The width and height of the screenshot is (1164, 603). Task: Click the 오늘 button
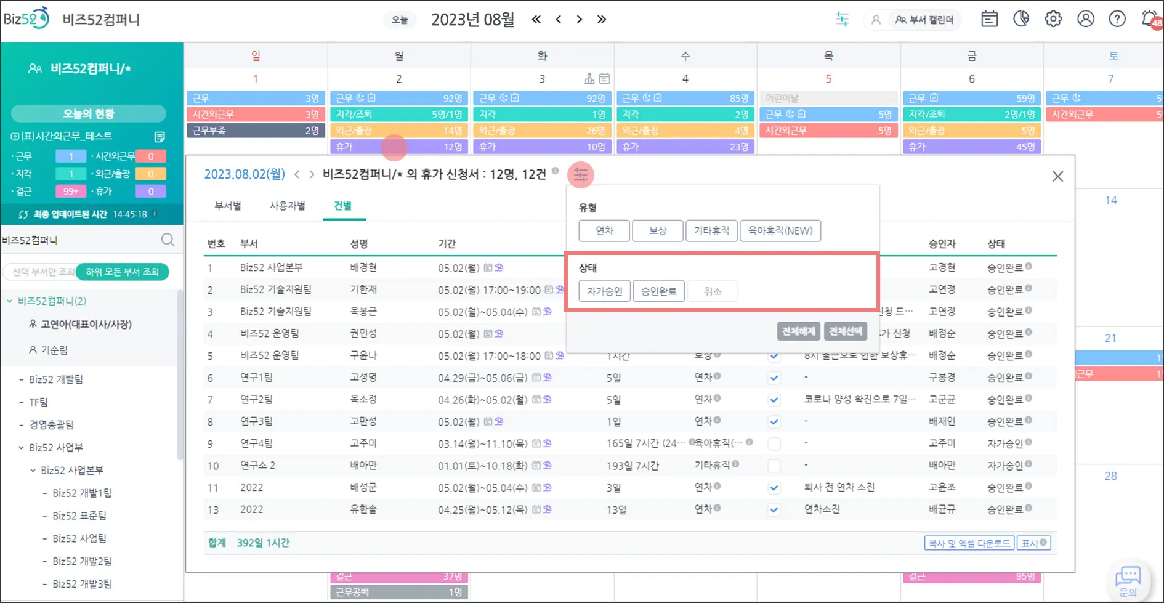pos(400,20)
